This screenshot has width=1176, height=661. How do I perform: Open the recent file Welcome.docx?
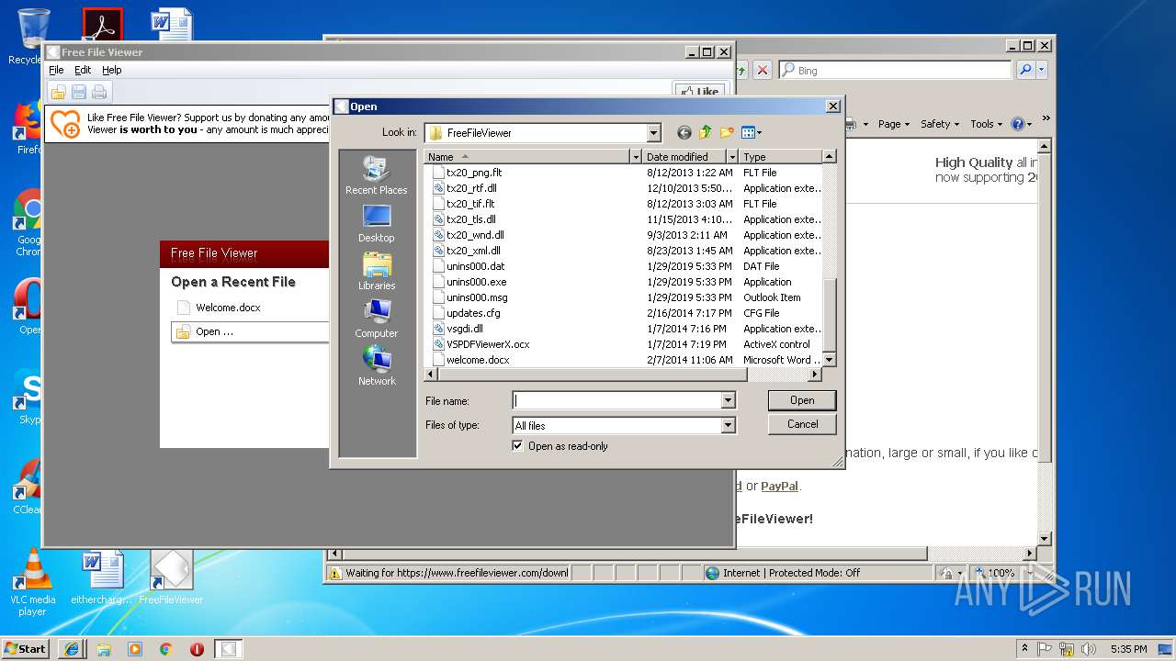click(228, 308)
